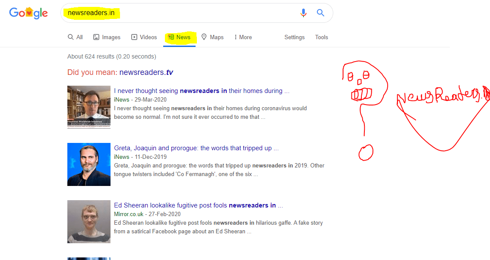Screen dimensions: 490x260
Task: Open Greta, Joaquin and prorogue article
Action: 196,148
